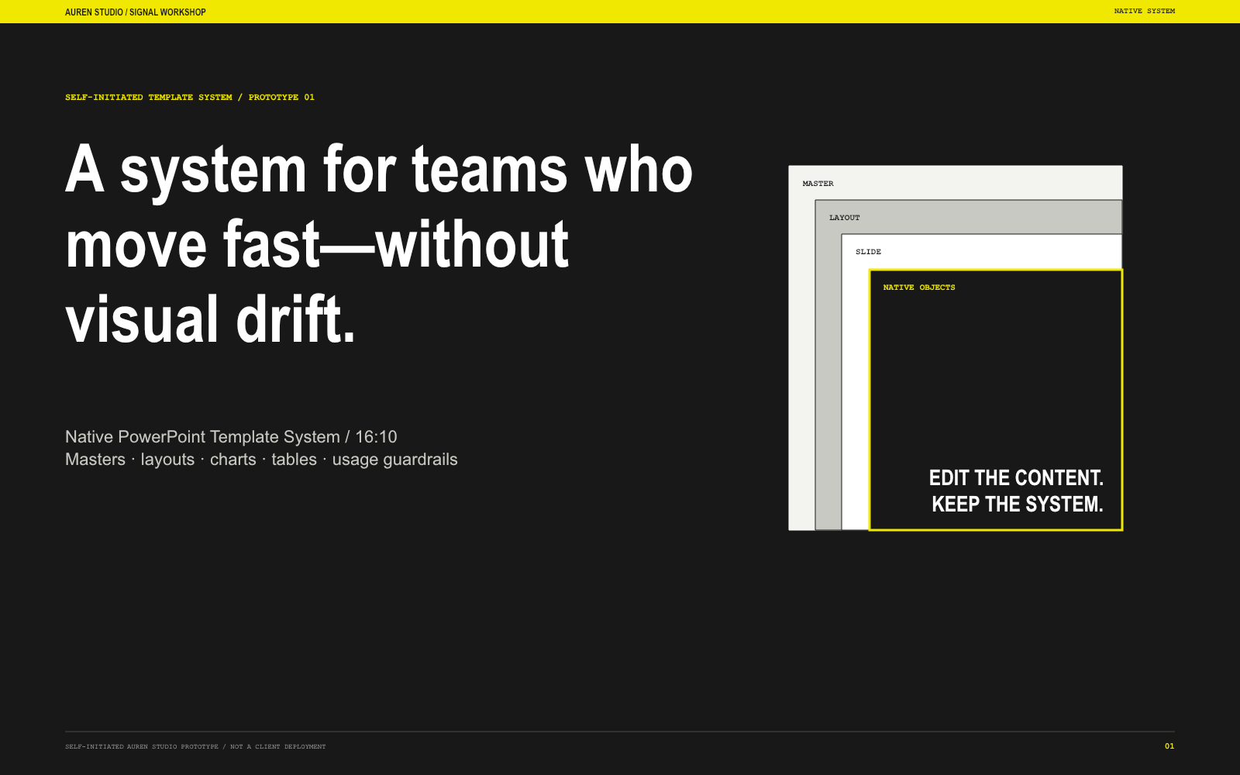The image size is (1240, 775).
Task: Click the MASTER label in diagram
Action: click(x=818, y=184)
